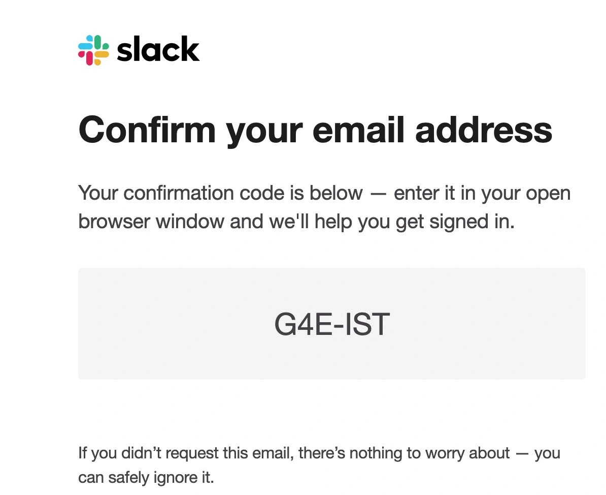
Task: Click the phrase 'nothing to worry about'
Action: click(429, 453)
